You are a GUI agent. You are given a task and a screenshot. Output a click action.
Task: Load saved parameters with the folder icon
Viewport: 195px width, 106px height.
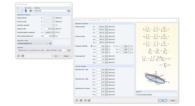coord(85,100)
